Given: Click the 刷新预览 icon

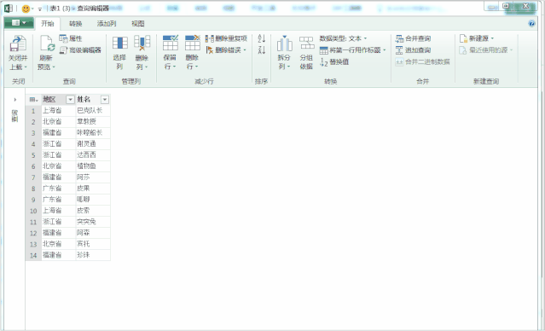Looking at the screenshot, I should tap(47, 44).
